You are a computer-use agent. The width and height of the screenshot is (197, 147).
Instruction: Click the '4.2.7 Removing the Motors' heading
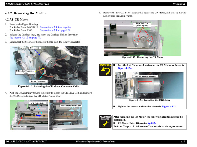coord(26,13)
